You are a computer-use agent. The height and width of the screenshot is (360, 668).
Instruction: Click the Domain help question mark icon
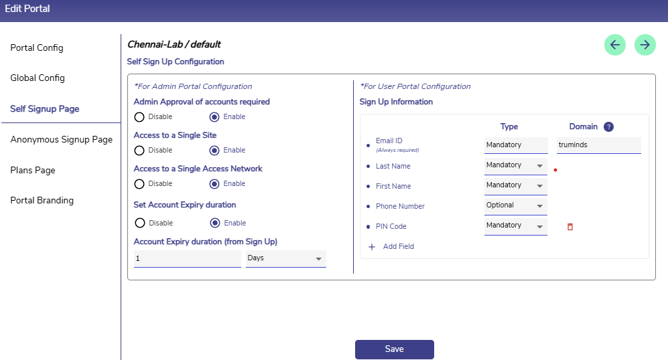(x=608, y=127)
